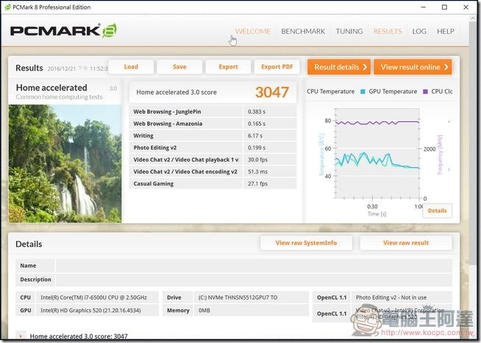Open the TUNING tab
The image size is (481, 343).
349,32
